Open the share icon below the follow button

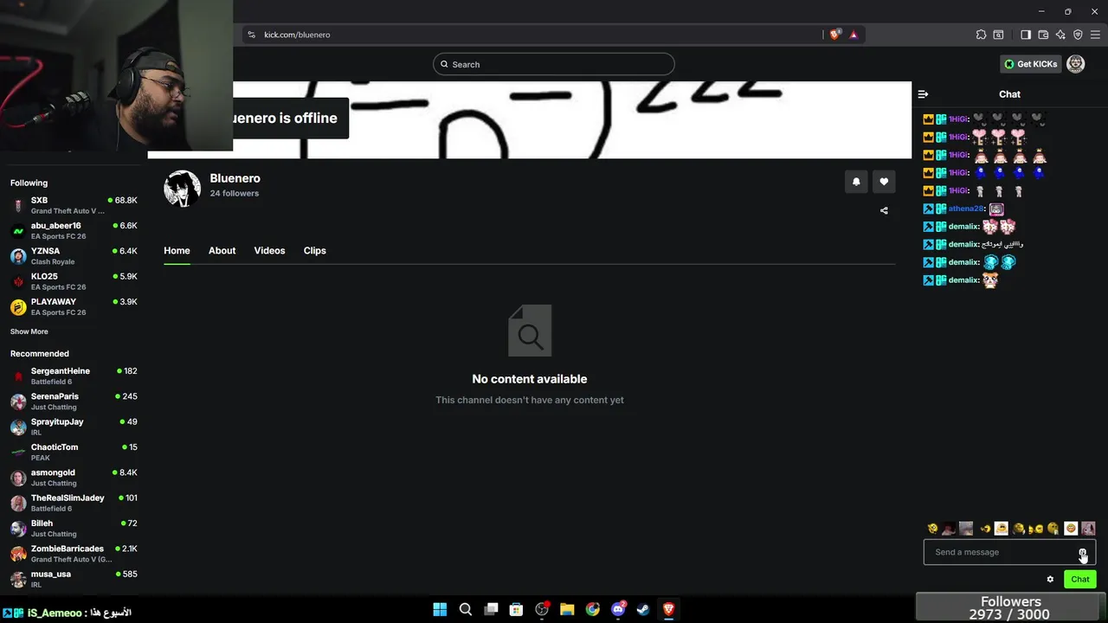(x=884, y=210)
